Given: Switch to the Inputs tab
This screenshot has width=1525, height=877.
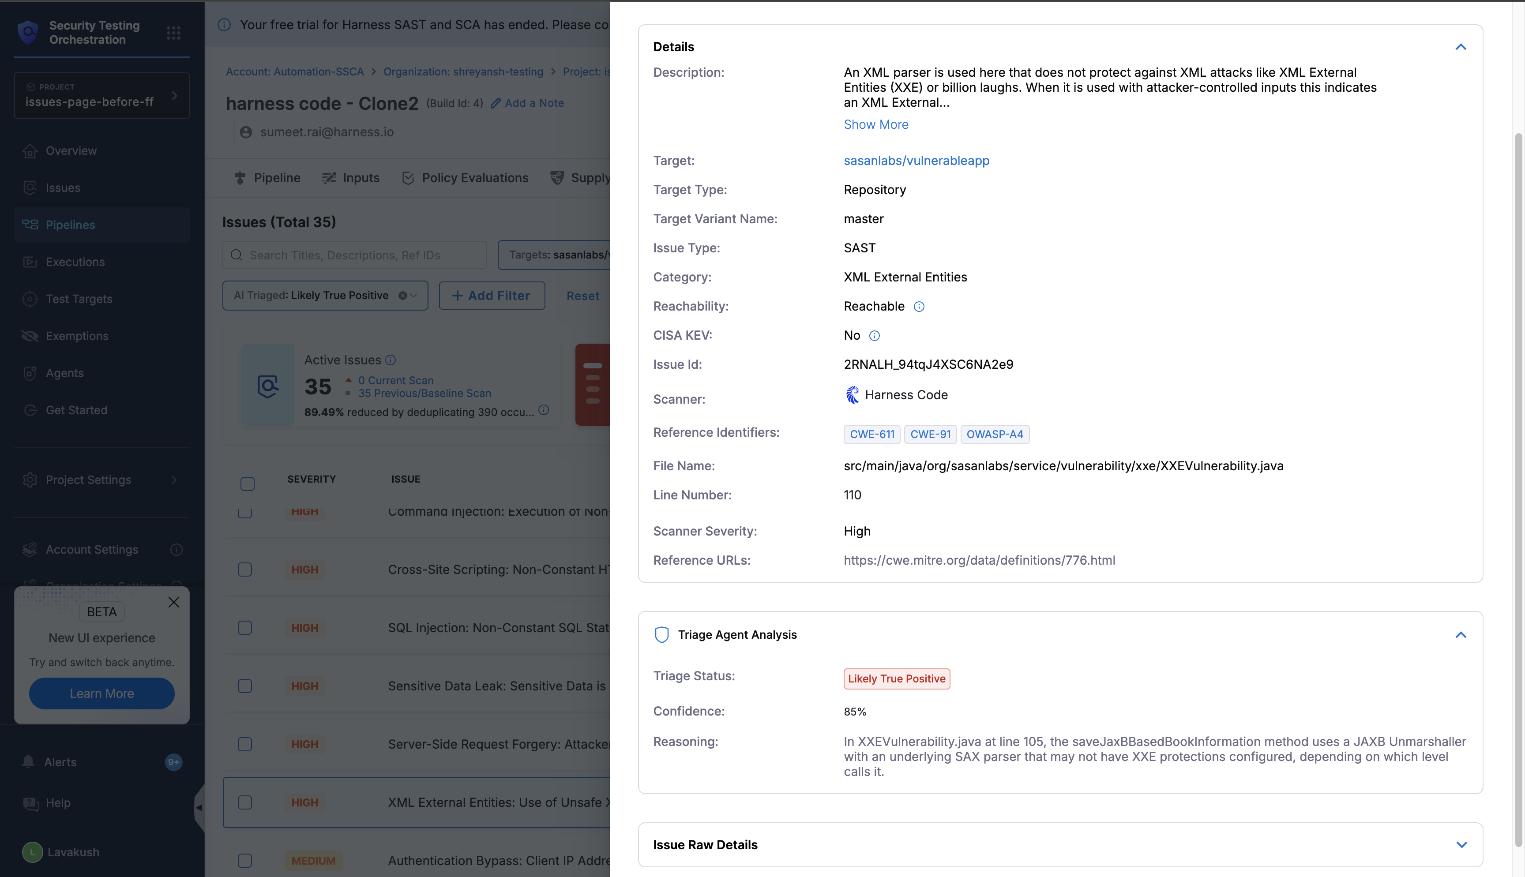Looking at the screenshot, I should pyautogui.click(x=350, y=178).
